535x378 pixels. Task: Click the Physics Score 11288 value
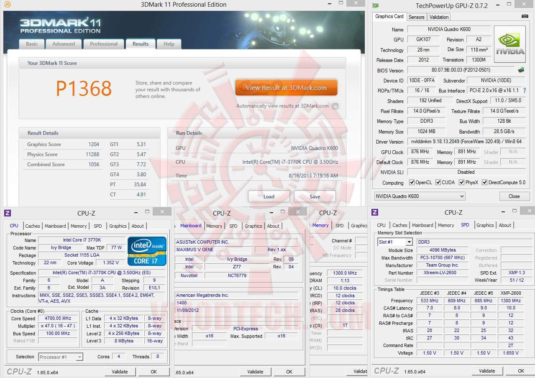[92, 154]
